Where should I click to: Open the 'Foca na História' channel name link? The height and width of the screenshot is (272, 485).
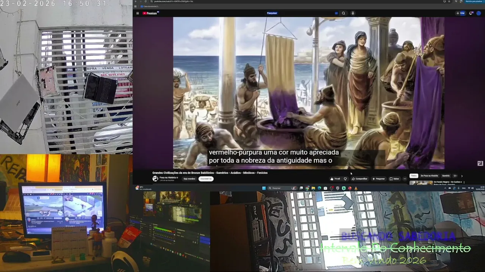click(x=168, y=177)
